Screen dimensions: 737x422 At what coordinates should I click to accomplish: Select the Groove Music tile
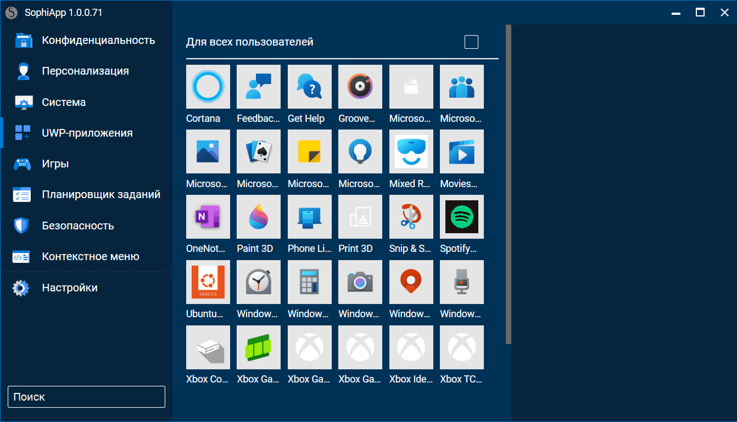click(360, 87)
